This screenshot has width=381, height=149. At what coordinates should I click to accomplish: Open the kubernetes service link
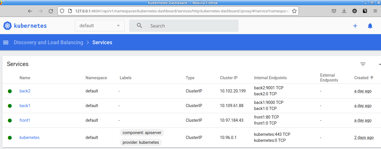29,138
